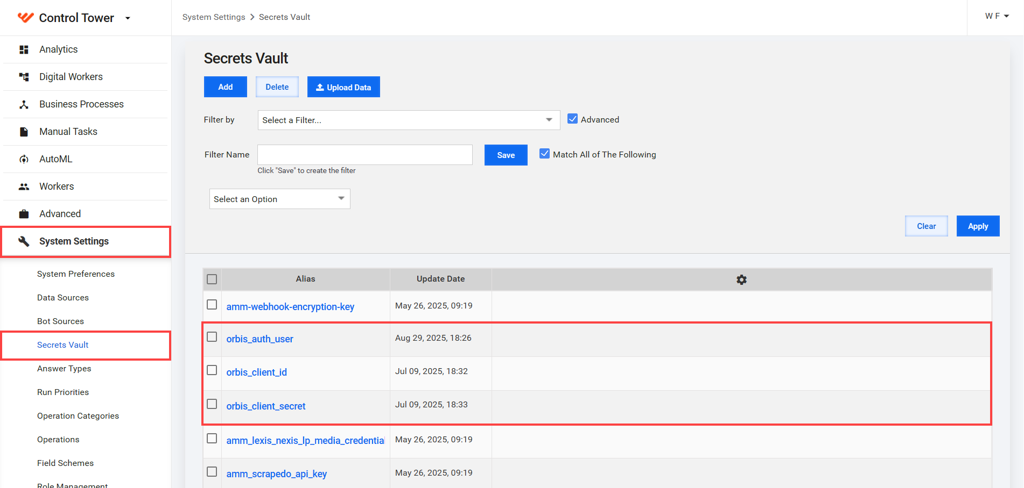Go to Operations submenu
This screenshot has width=1024, height=488.
pyautogui.click(x=58, y=440)
